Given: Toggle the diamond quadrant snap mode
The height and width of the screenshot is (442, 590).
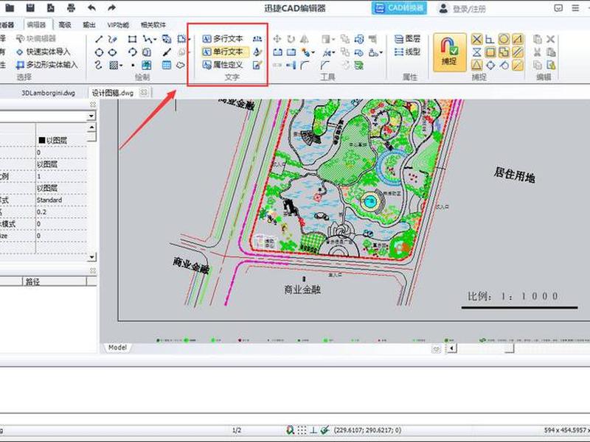Looking at the screenshot, I should point(490,66).
